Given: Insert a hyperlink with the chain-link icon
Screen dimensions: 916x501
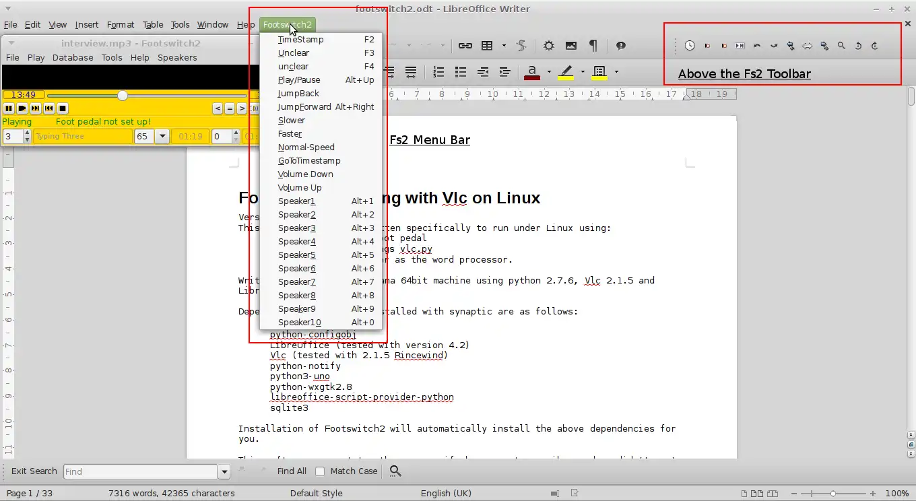Looking at the screenshot, I should pos(465,46).
